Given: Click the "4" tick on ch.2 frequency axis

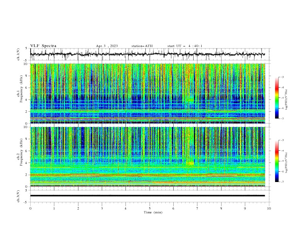Looking at the screenshot, I should click(27, 163).
